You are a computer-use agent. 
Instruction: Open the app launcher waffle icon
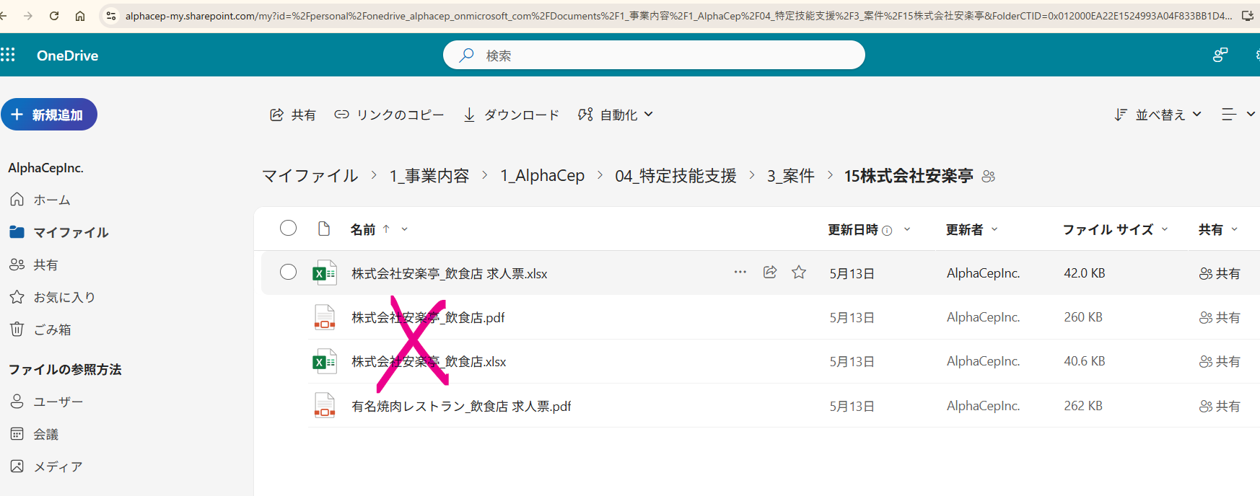point(8,55)
